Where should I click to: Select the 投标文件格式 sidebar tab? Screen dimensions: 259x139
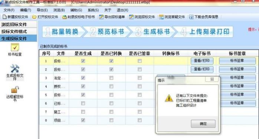(x=18, y=32)
